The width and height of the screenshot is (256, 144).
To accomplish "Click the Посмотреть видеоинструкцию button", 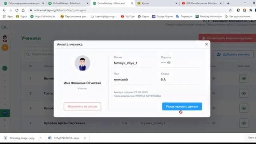I will [x=227, y=38].
